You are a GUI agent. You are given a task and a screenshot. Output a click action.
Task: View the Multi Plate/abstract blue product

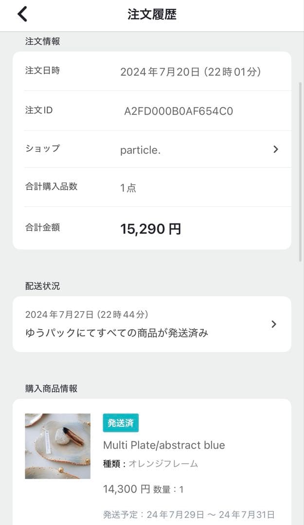coord(163,445)
